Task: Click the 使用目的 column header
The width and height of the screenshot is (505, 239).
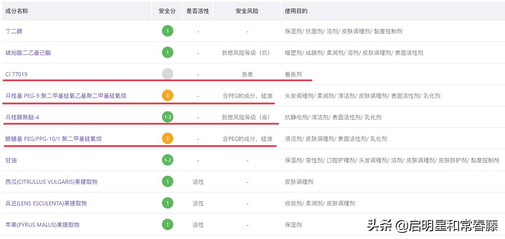Action: click(x=296, y=11)
